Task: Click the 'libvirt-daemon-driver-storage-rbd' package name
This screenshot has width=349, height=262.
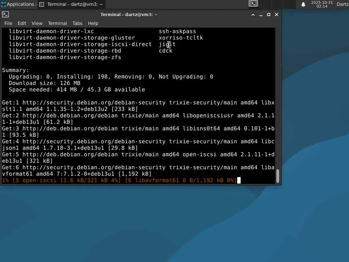Action: (x=65, y=50)
